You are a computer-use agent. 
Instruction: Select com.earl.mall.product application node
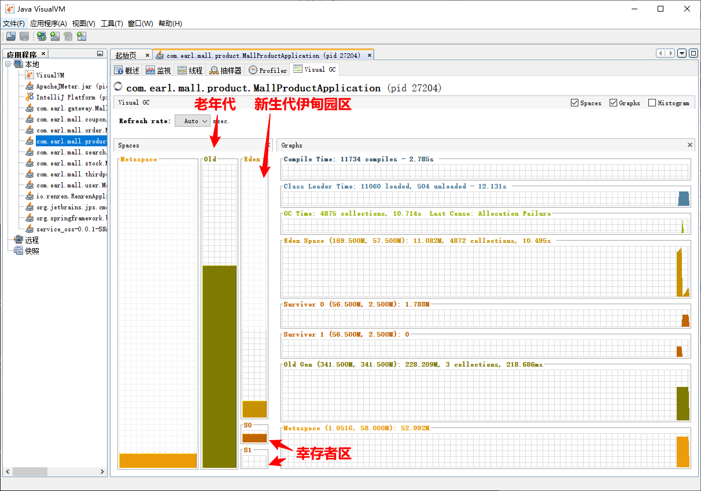[x=66, y=141]
